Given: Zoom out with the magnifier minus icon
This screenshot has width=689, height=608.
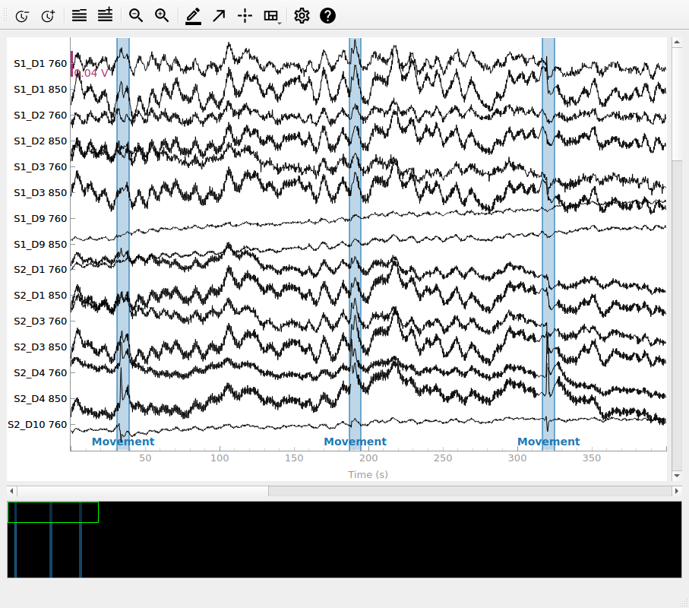Looking at the screenshot, I should click(x=136, y=15).
